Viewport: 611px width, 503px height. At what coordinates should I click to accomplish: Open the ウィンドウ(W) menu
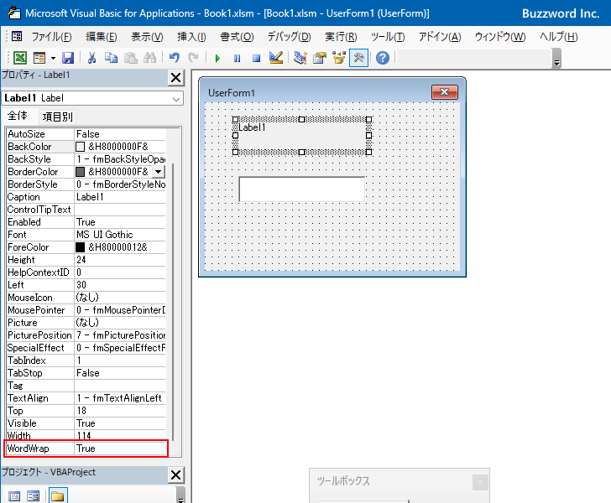(x=500, y=37)
